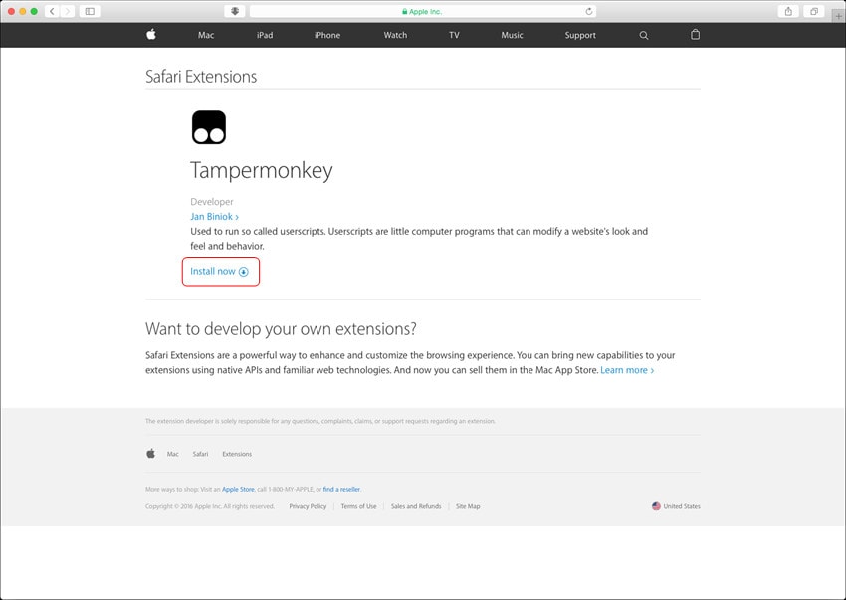Open the Mac menu item
Viewport: 846px width, 600px height.
[x=206, y=35]
